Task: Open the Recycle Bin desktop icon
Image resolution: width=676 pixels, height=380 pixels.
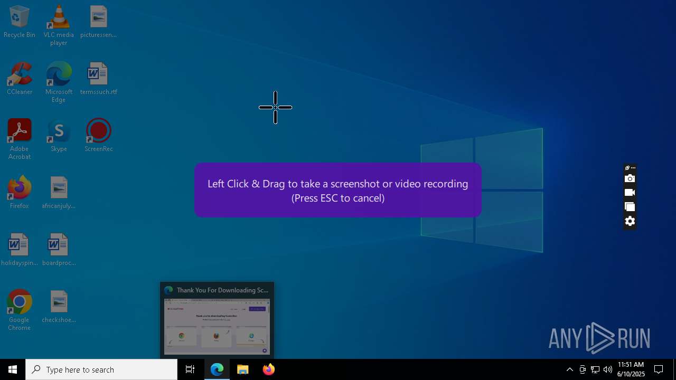Action: 20,22
